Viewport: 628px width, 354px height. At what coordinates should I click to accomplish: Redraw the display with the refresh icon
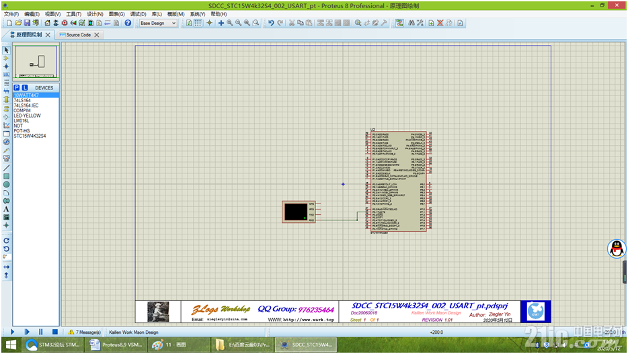[x=189, y=24]
